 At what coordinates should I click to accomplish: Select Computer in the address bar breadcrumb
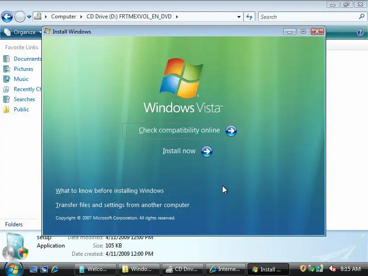(x=63, y=17)
